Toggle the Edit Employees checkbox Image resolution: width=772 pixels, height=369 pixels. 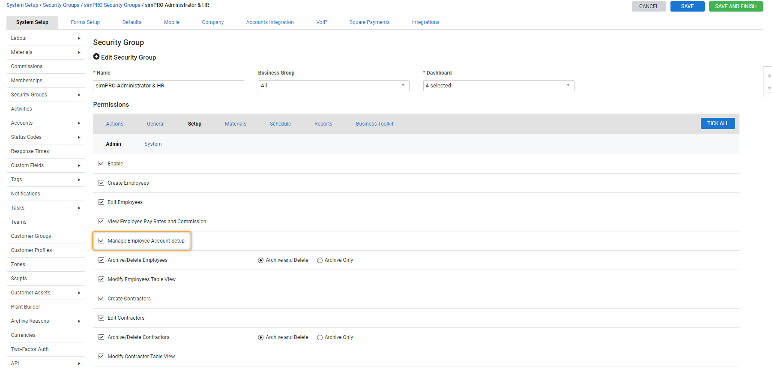102,202
